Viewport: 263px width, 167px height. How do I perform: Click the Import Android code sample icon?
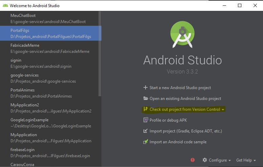[x=146, y=142]
